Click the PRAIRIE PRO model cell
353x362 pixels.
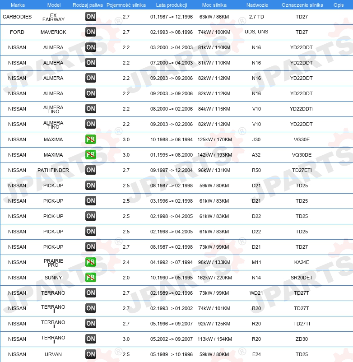pos(53,263)
